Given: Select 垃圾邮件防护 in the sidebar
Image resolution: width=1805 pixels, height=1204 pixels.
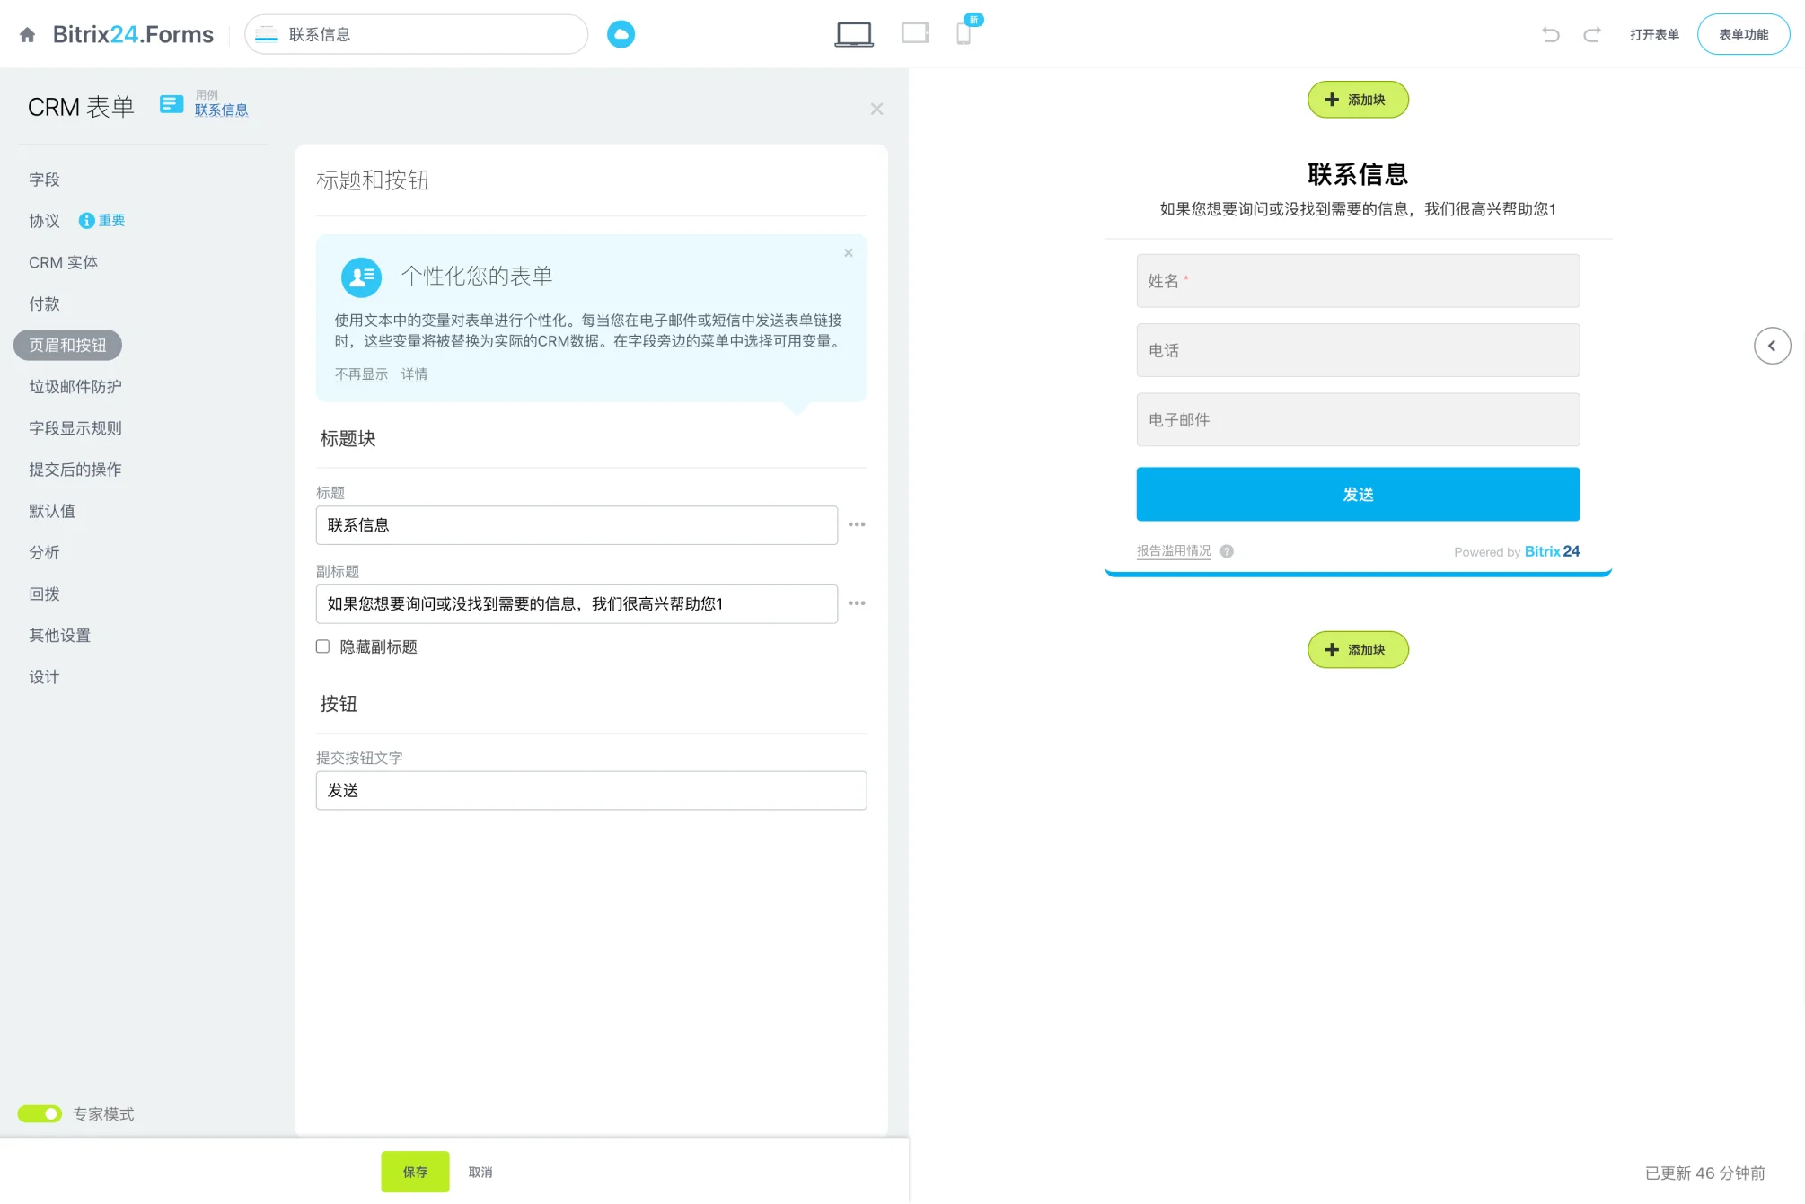Looking at the screenshot, I should (75, 387).
